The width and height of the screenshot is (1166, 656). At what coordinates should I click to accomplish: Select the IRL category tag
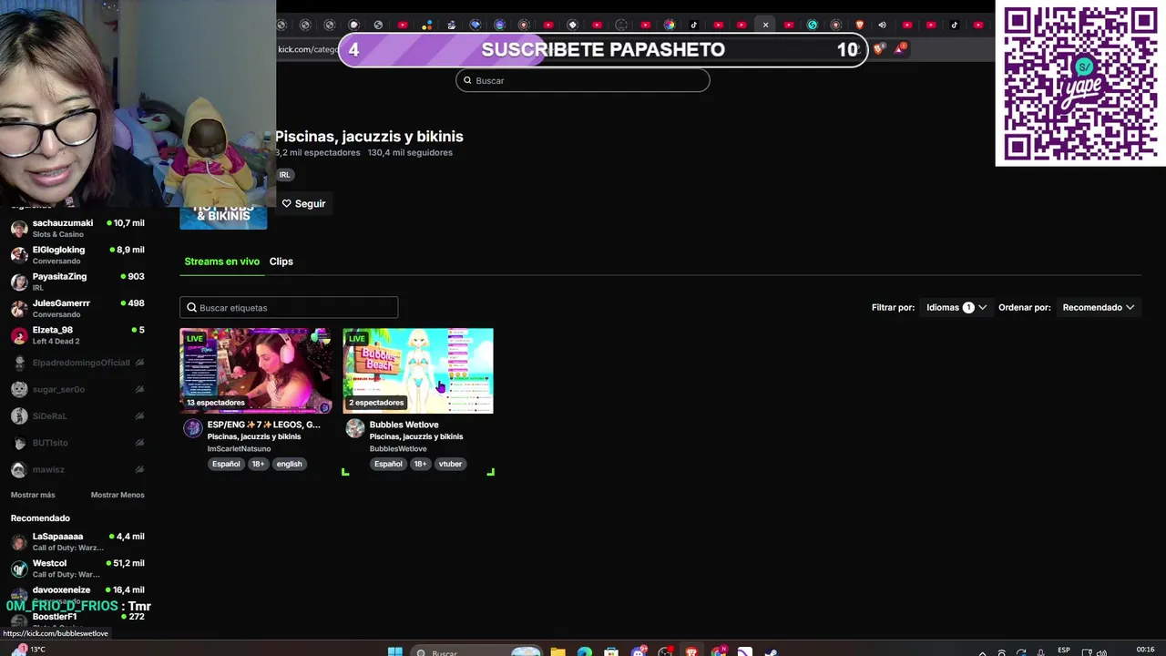click(x=284, y=175)
